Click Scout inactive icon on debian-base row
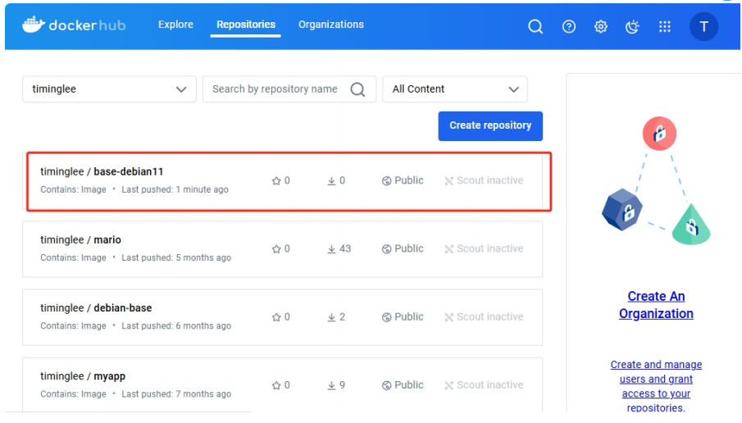Image resolution: width=742 pixels, height=423 pixels. 448,317
